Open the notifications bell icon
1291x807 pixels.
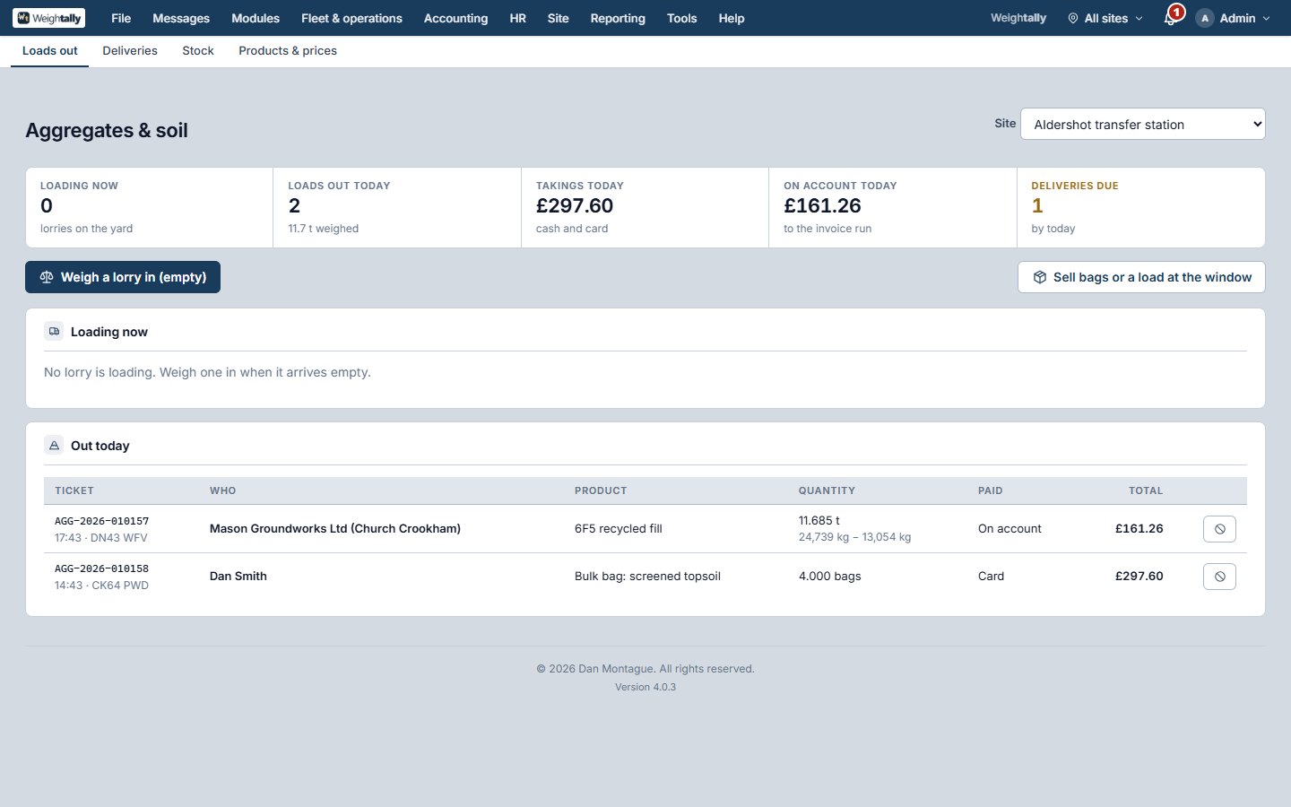click(1170, 18)
